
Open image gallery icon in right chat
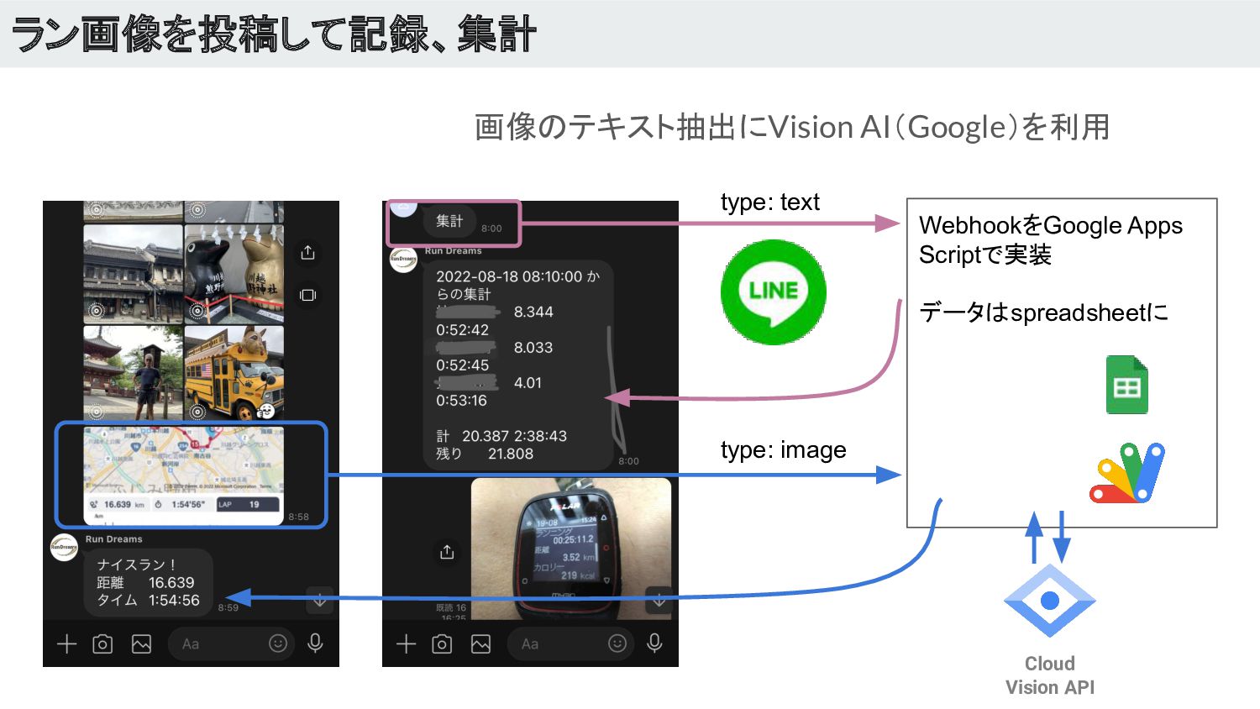point(480,644)
